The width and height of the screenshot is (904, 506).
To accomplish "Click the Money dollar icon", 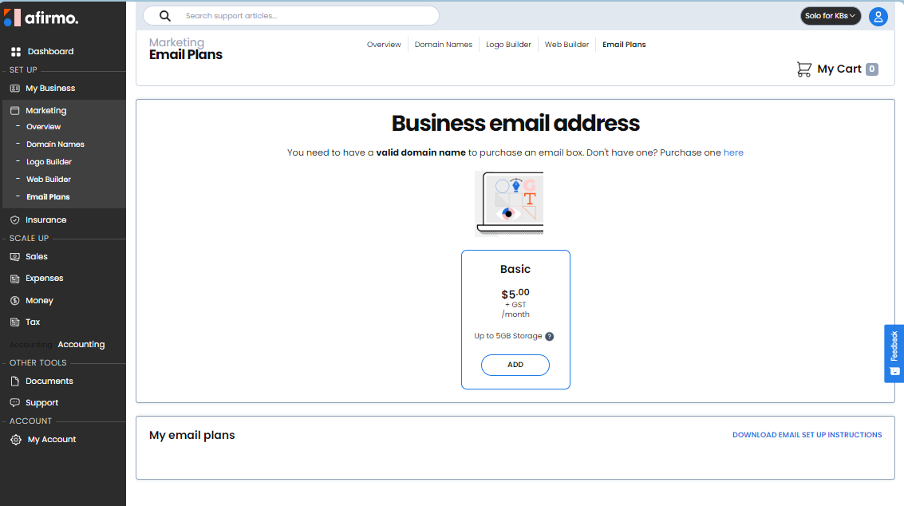I will coord(15,301).
